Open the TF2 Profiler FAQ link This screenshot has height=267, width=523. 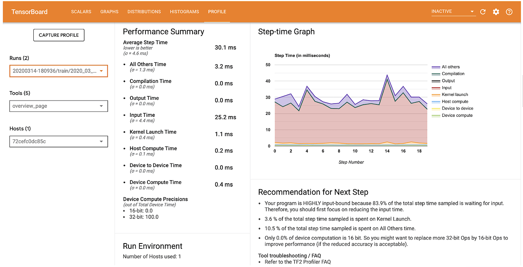[x=312, y=262]
